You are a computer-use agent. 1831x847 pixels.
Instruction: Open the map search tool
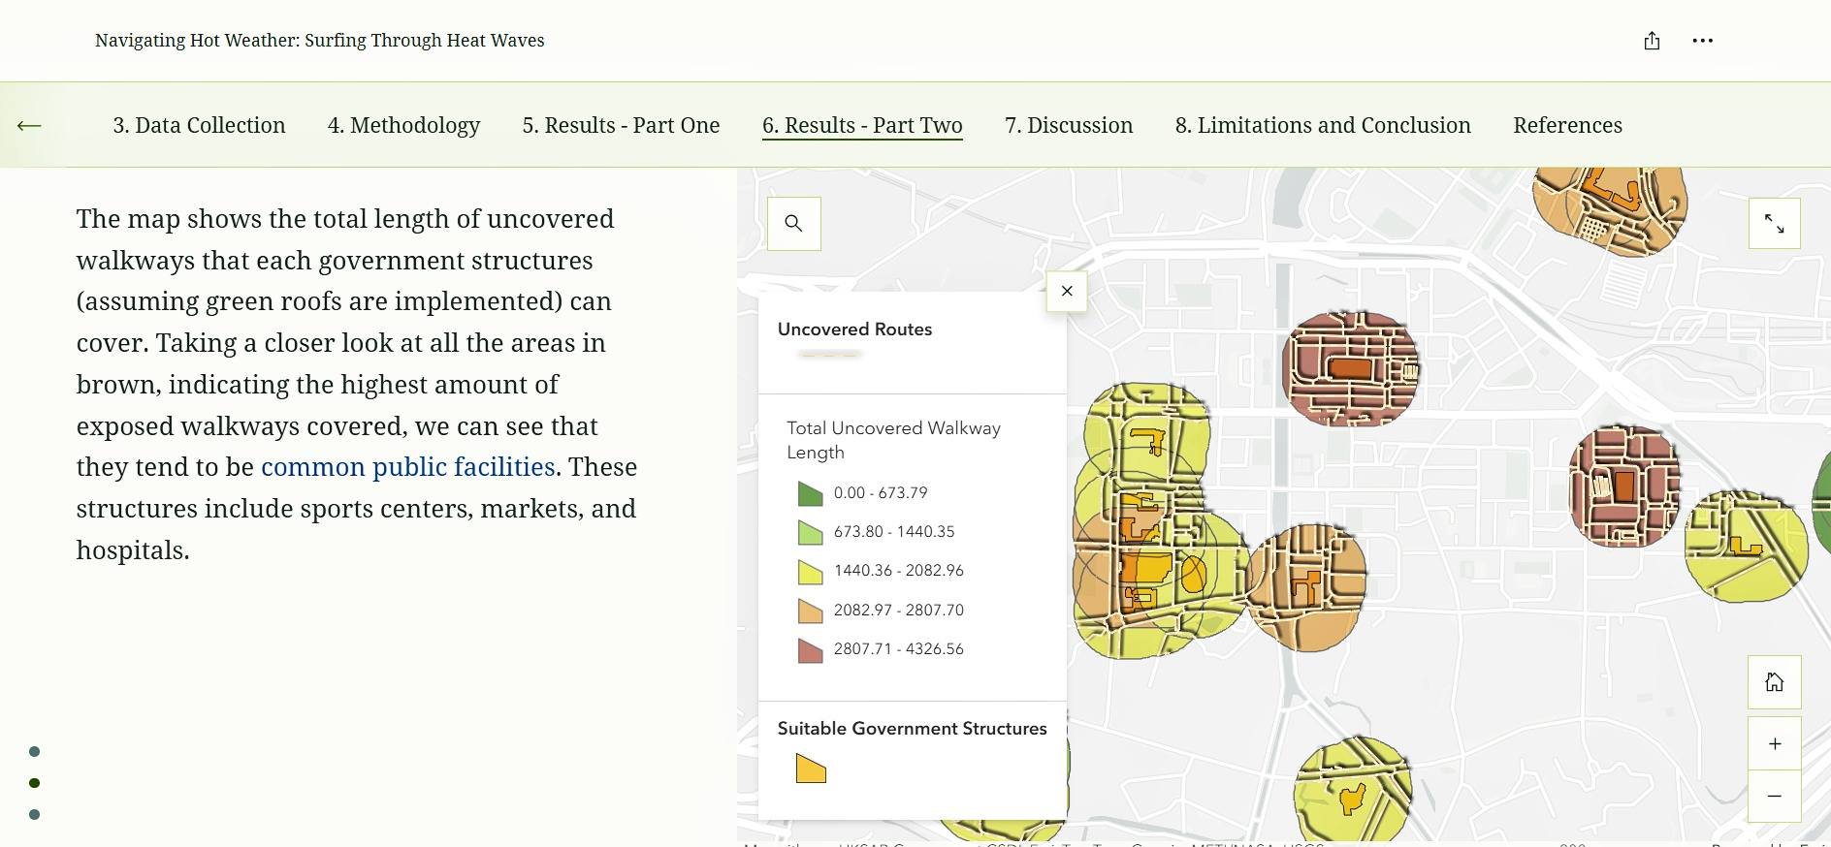[793, 224]
